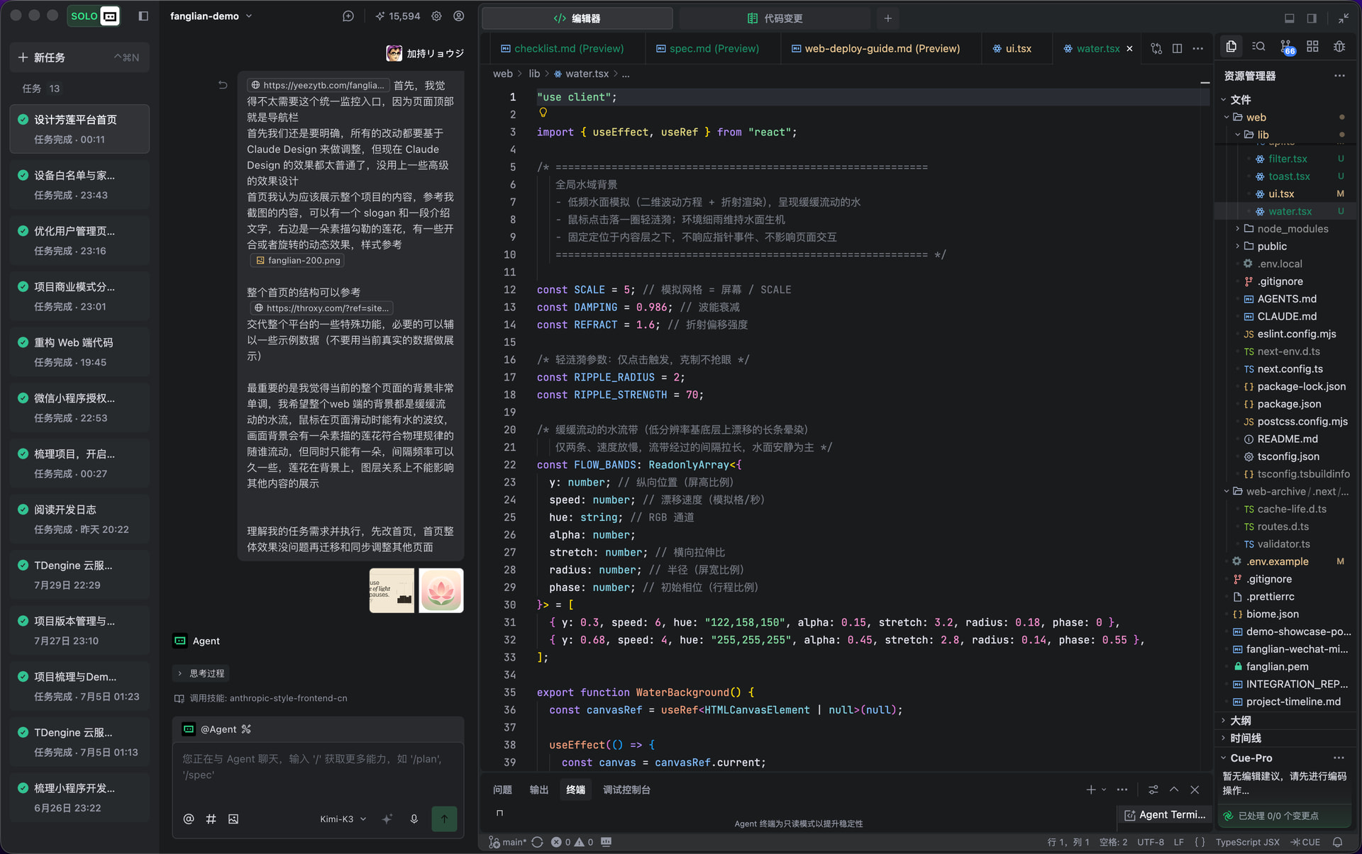Expand the 思考过程 section
Image resolution: width=1362 pixels, height=854 pixels.
201,673
